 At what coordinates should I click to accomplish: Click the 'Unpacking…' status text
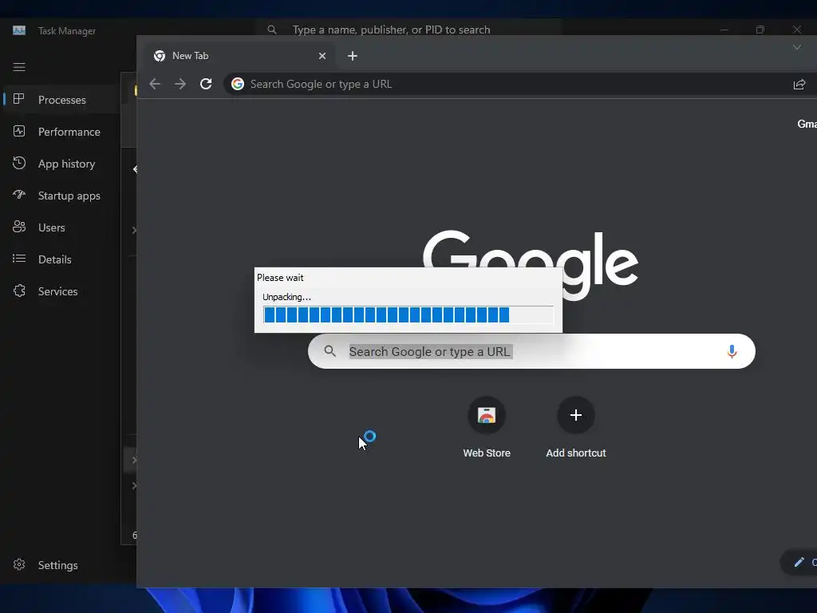pos(286,297)
